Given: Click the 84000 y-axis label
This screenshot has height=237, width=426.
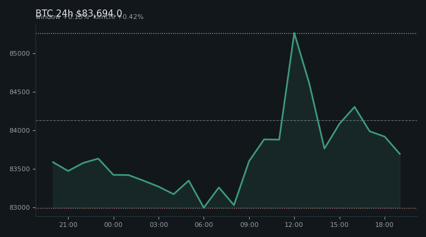Looking at the screenshot, I should pyautogui.click(x=20, y=130).
